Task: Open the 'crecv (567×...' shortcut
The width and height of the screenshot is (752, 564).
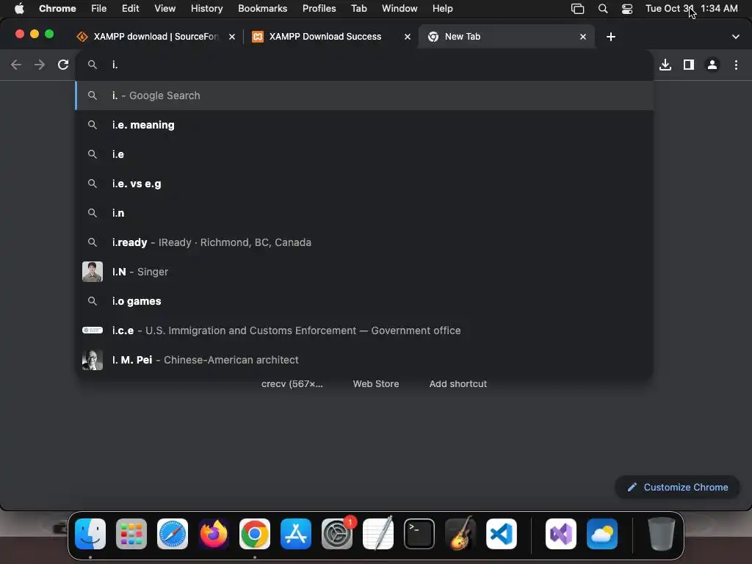Action: (x=292, y=383)
